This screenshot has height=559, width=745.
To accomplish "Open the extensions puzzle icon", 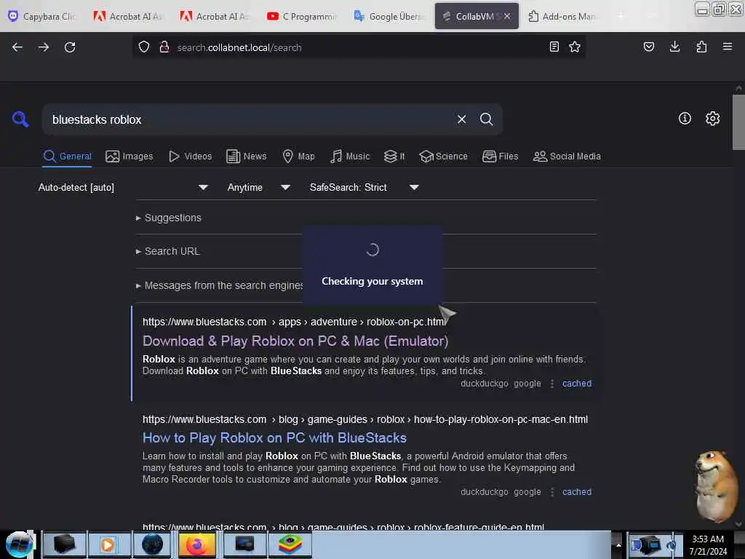I will tap(701, 47).
